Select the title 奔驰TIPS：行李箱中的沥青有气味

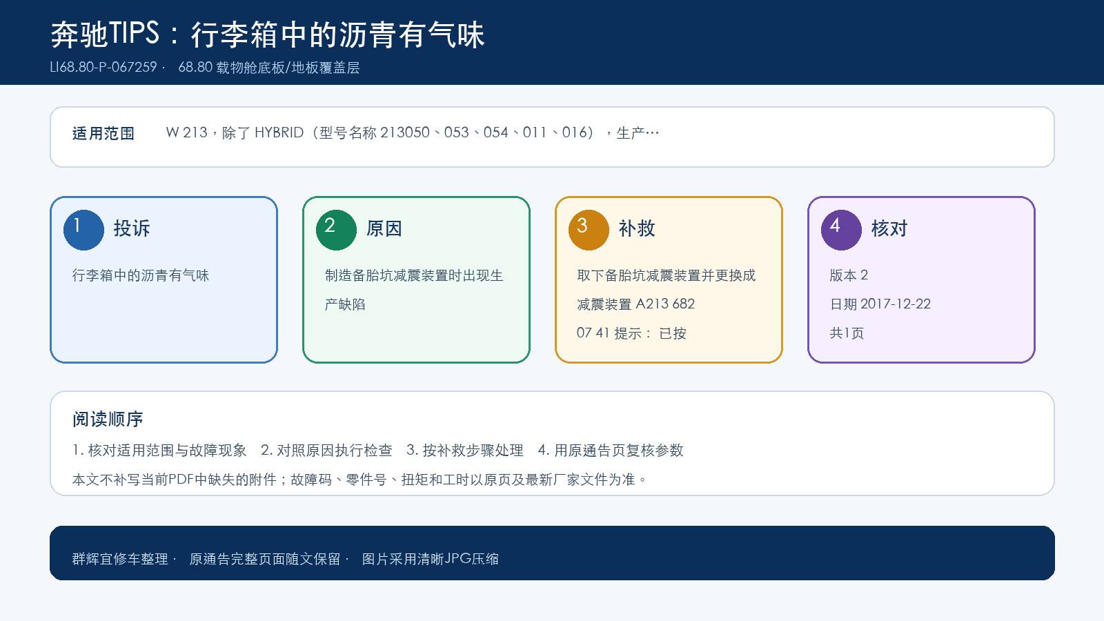point(268,34)
